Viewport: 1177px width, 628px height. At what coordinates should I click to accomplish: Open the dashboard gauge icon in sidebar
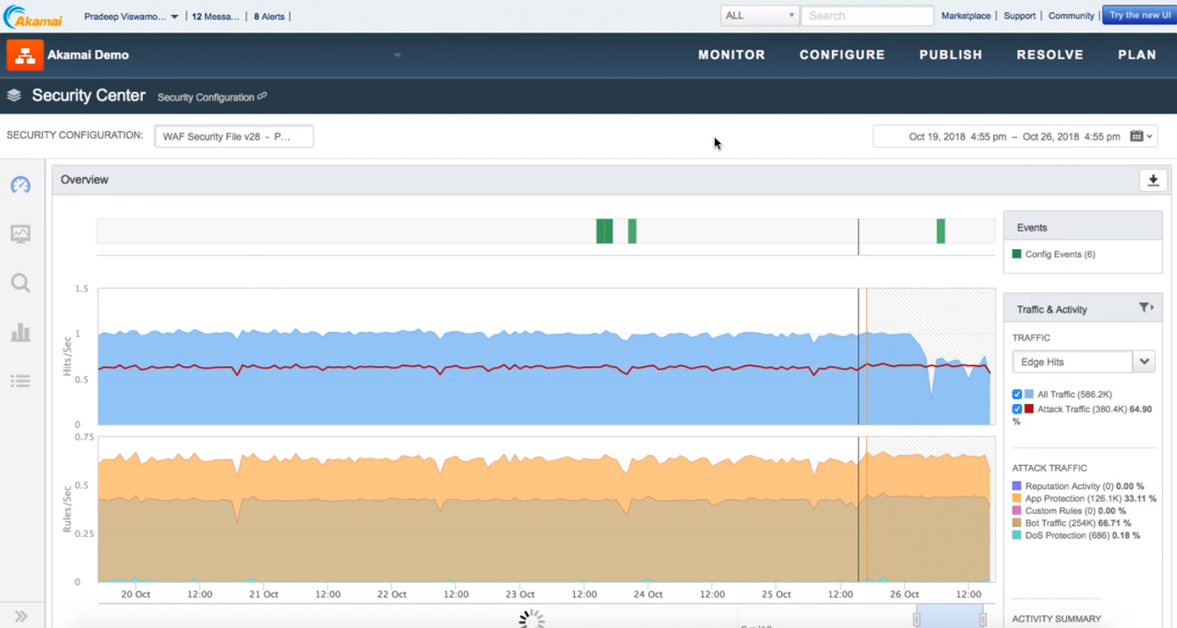coord(21,185)
